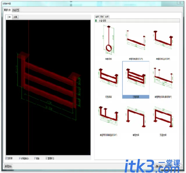Choose the single-layer hanger with thin round rods
Viewport: 186px width, 173px height.
[x=136, y=42]
